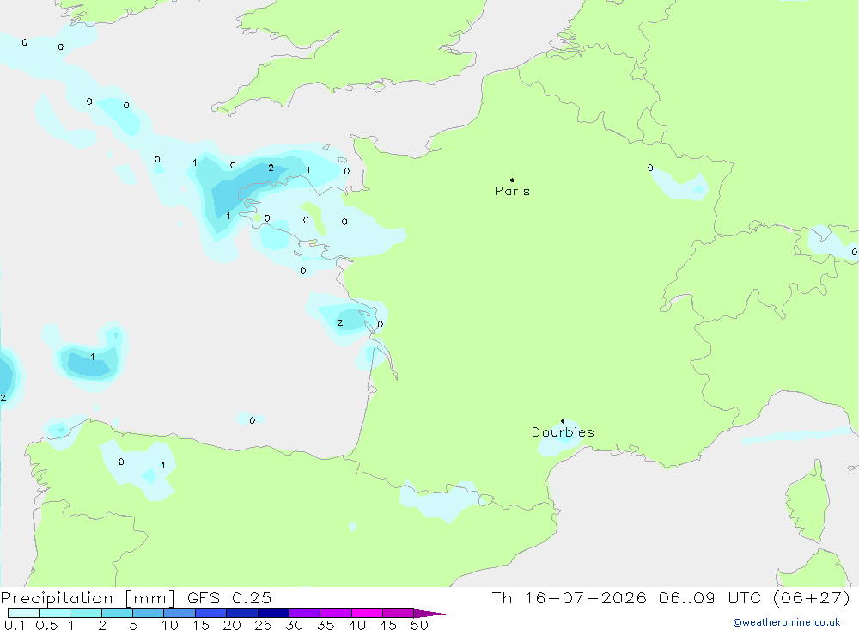Click the legend value '0.1'
The width and height of the screenshot is (859, 630).
[x=15, y=625]
